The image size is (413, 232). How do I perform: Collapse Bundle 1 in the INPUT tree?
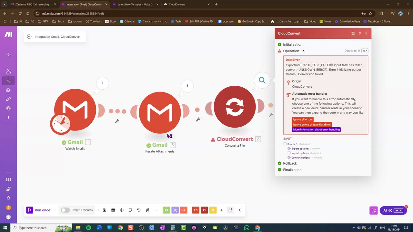[x=285, y=144]
